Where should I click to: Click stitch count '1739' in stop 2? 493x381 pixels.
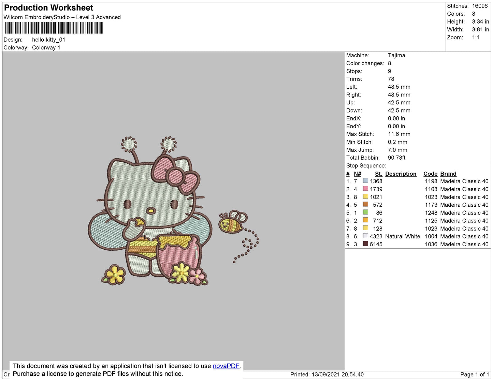tap(376, 189)
